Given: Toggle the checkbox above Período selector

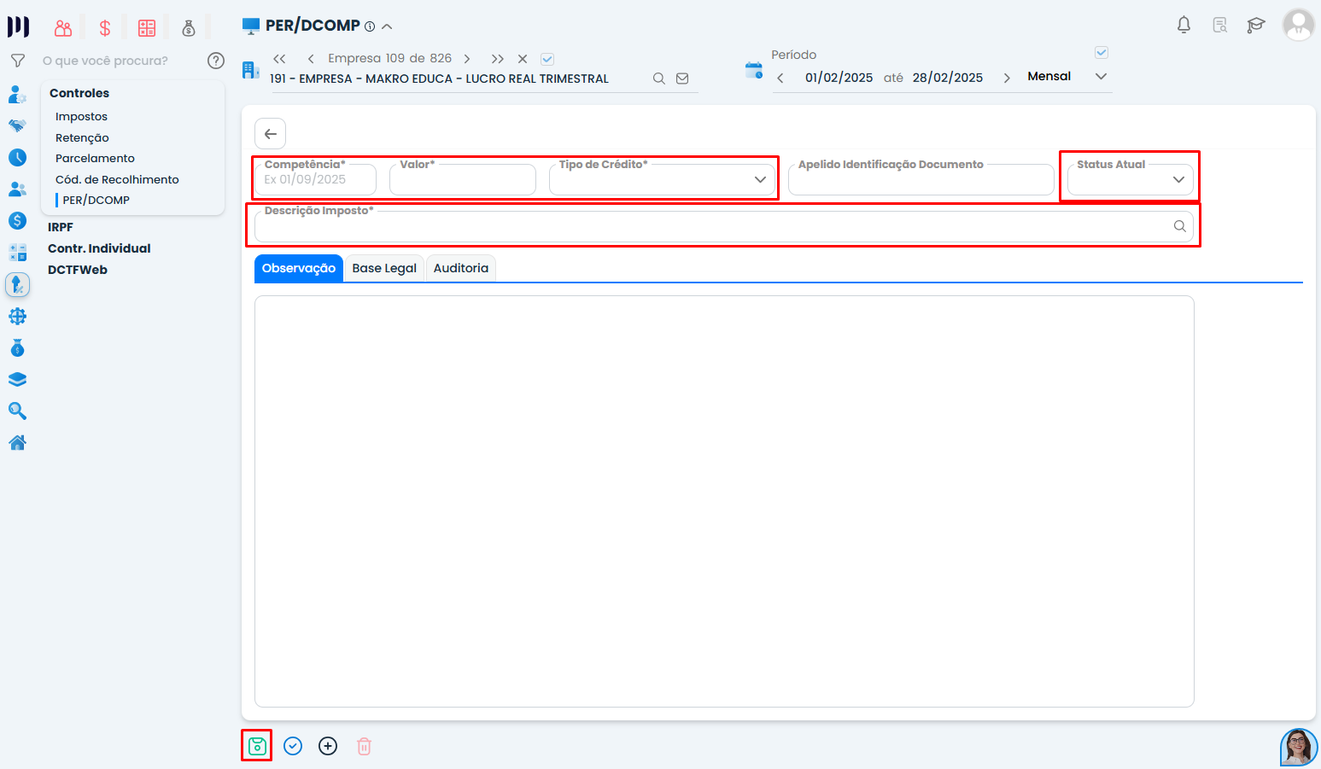Looking at the screenshot, I should point(1102,53).
